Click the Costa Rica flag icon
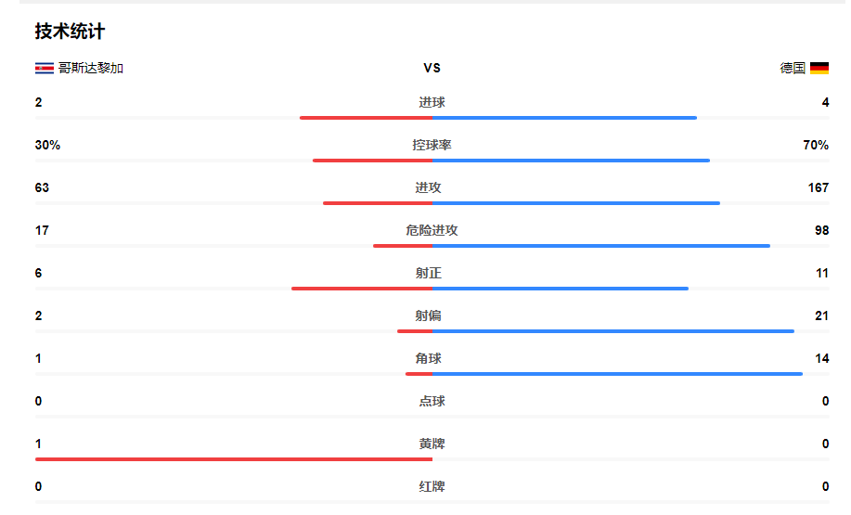 [44, 68]
